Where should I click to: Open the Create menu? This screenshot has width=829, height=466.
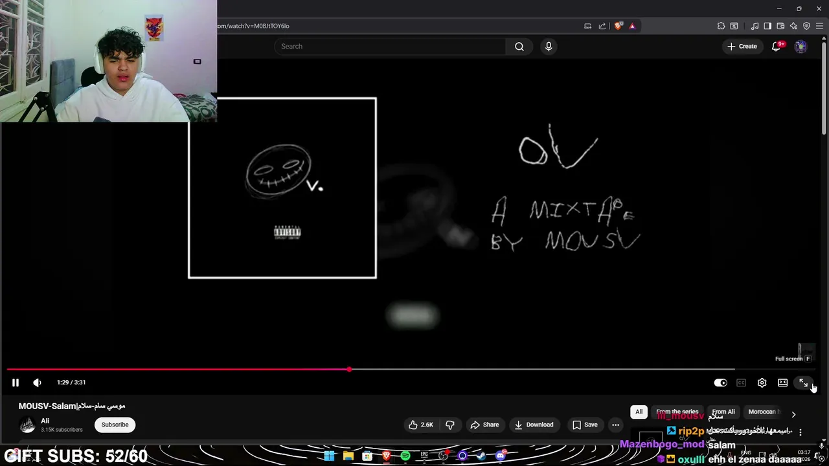pyautogui.click(x=742, y=47)
